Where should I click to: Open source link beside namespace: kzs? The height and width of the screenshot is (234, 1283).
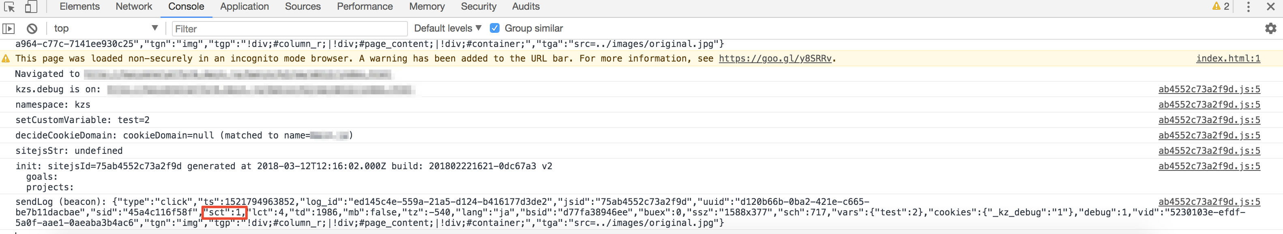1209,105
